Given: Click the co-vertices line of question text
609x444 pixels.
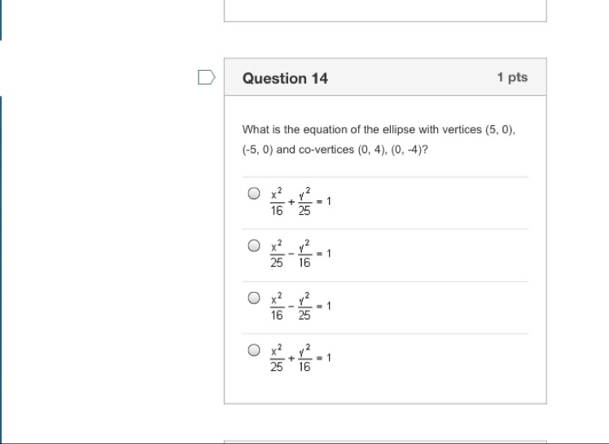Looking at the screenshot, I should point(335,150).
